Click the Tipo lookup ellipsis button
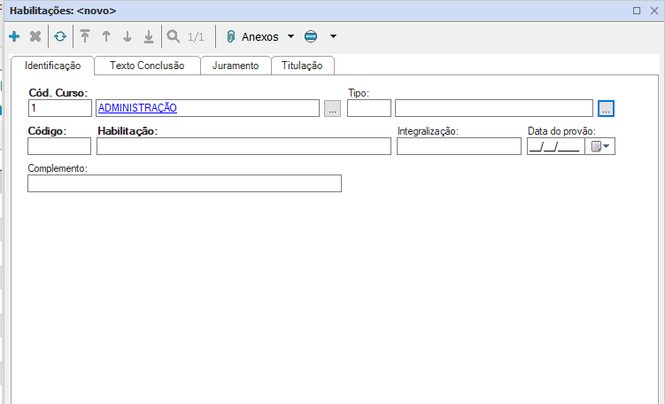Viewport: 665px width, 404px height. click(606, 108)
